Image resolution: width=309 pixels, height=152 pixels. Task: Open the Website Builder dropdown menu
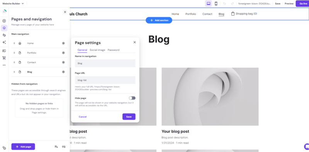coord(13,3)
